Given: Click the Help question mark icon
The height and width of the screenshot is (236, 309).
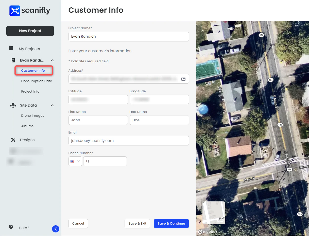Looking at the screenshot, I should click(x=11, y=227).
